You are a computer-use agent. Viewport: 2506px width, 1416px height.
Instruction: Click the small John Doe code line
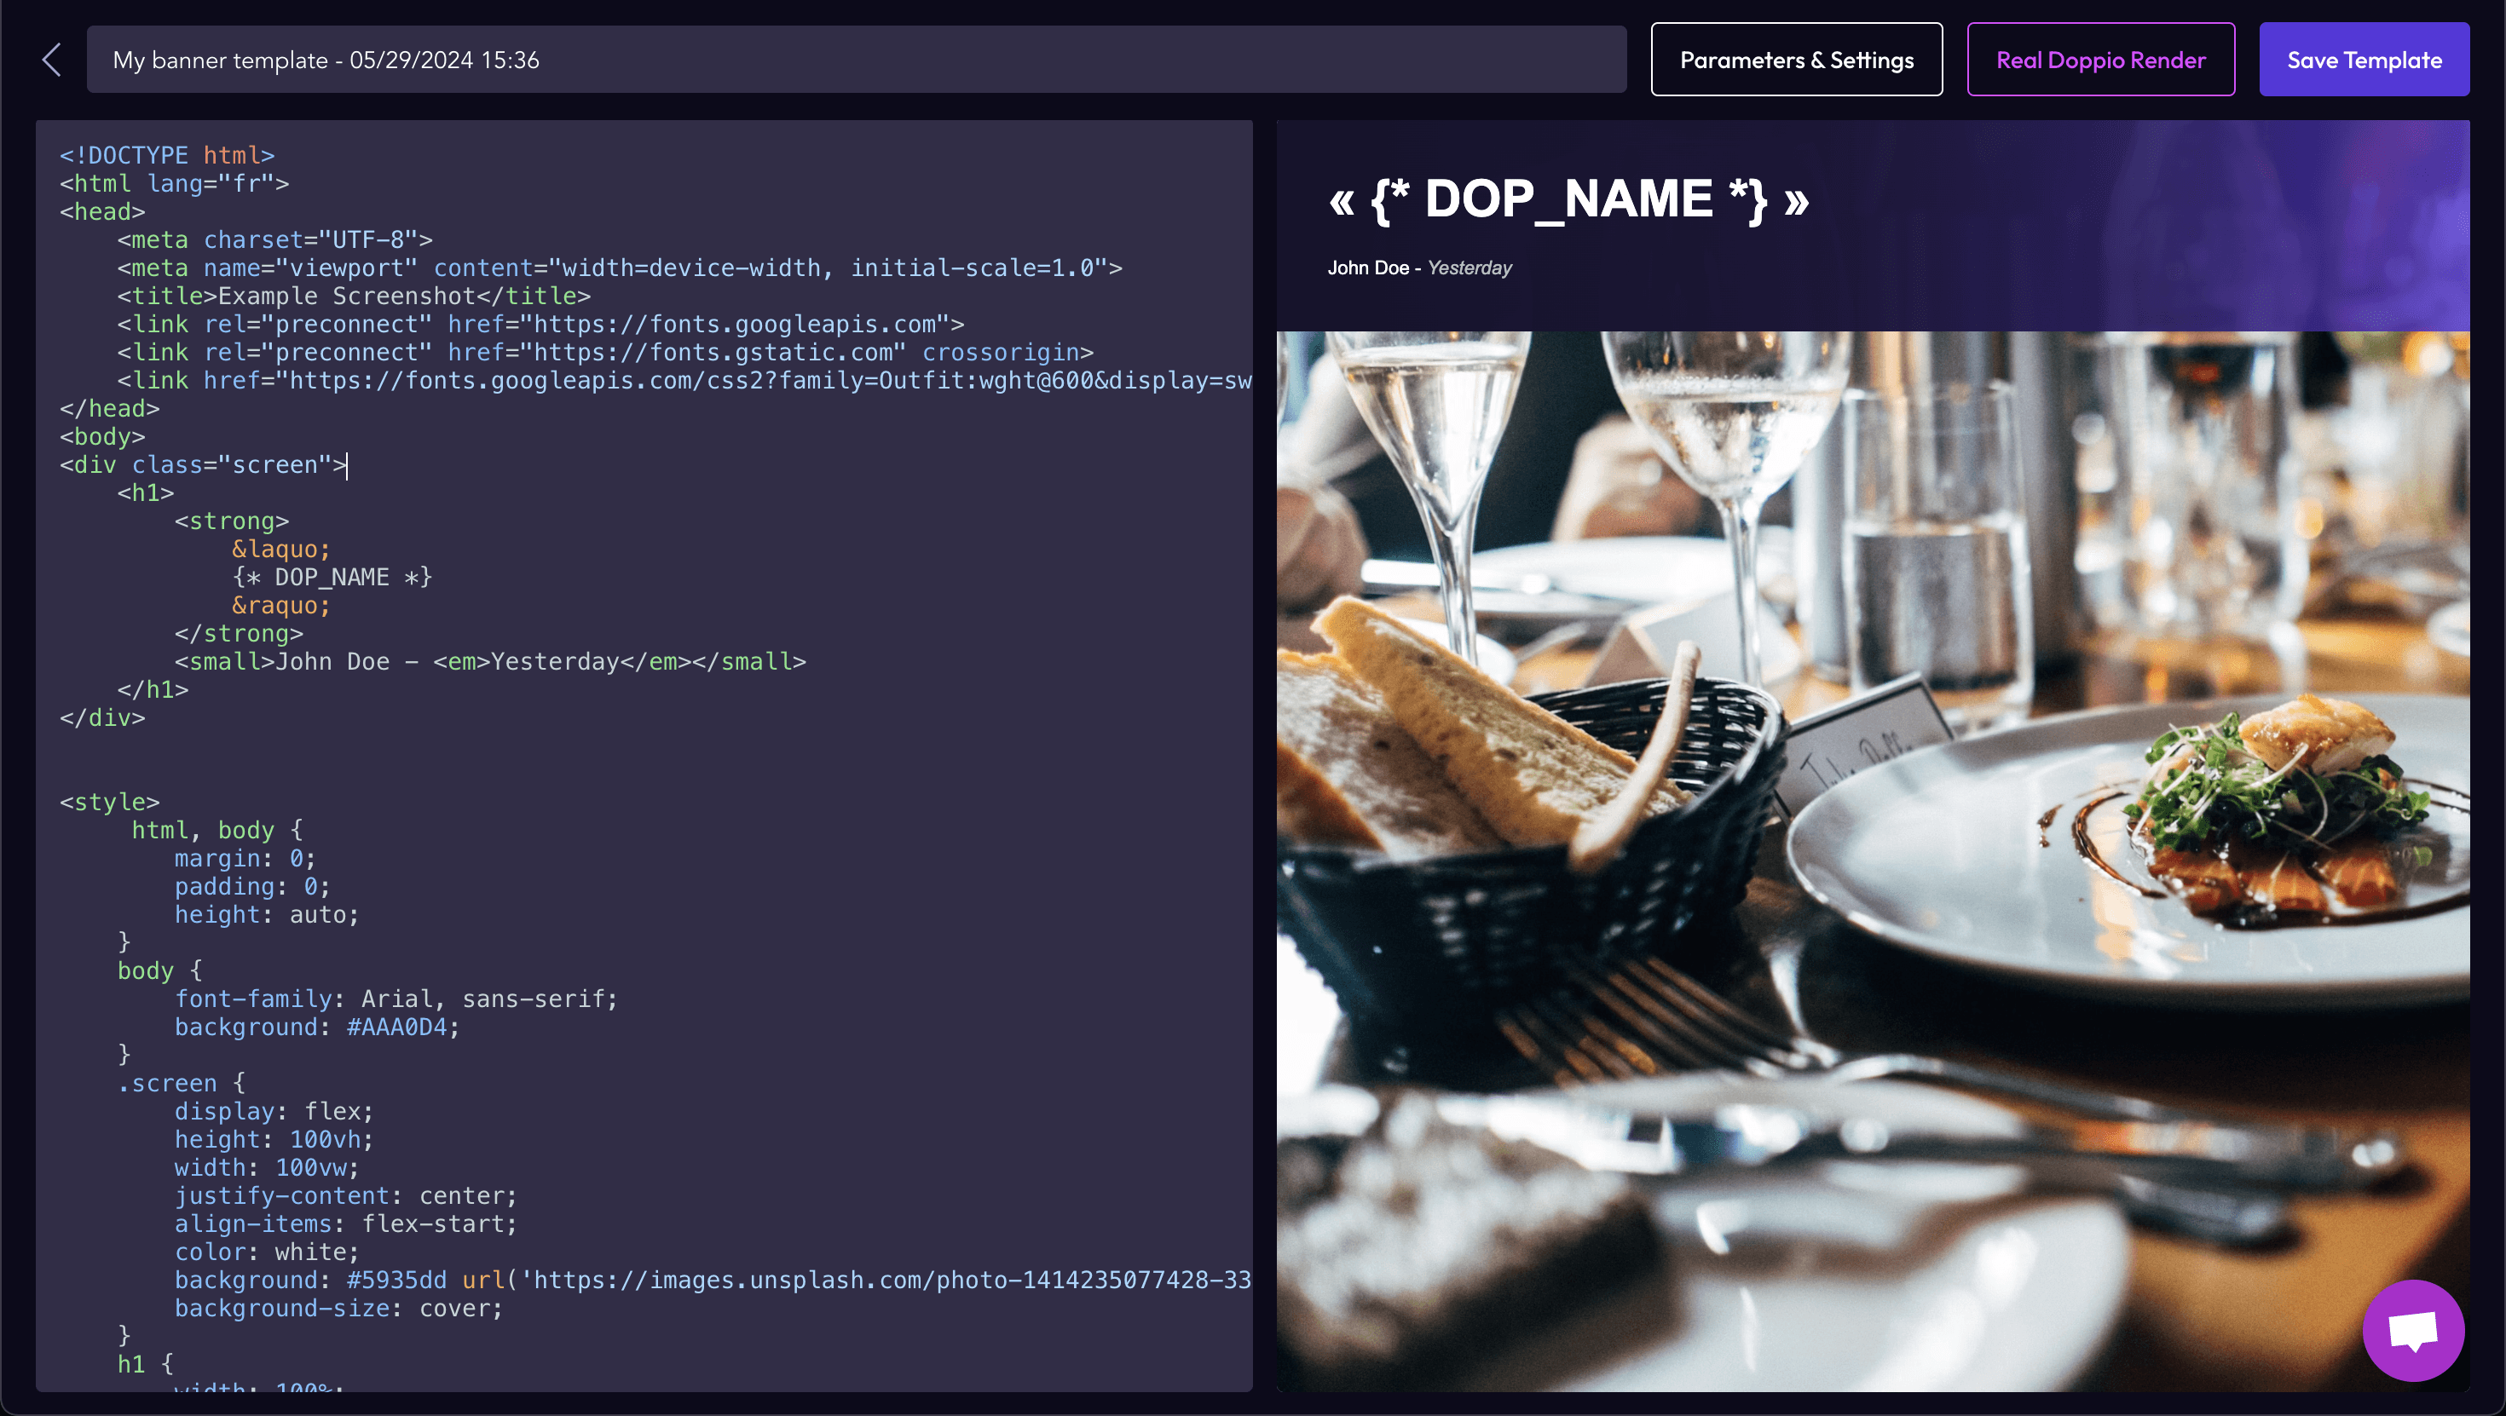pyautogui.click(x=490, y=662)
